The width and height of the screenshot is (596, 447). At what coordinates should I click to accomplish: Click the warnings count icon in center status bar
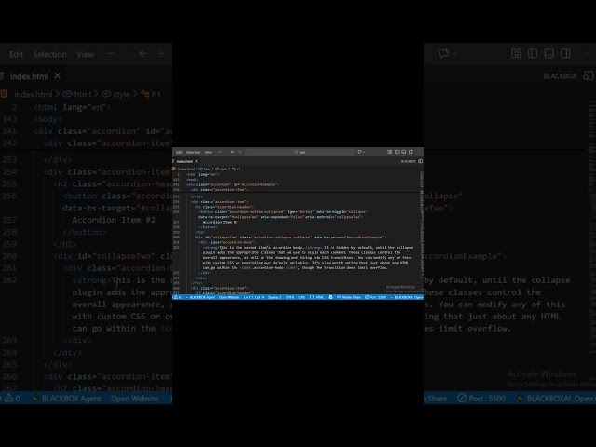(x=178, y=297)
